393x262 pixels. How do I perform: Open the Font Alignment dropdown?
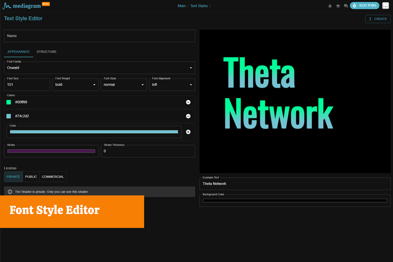172,85
